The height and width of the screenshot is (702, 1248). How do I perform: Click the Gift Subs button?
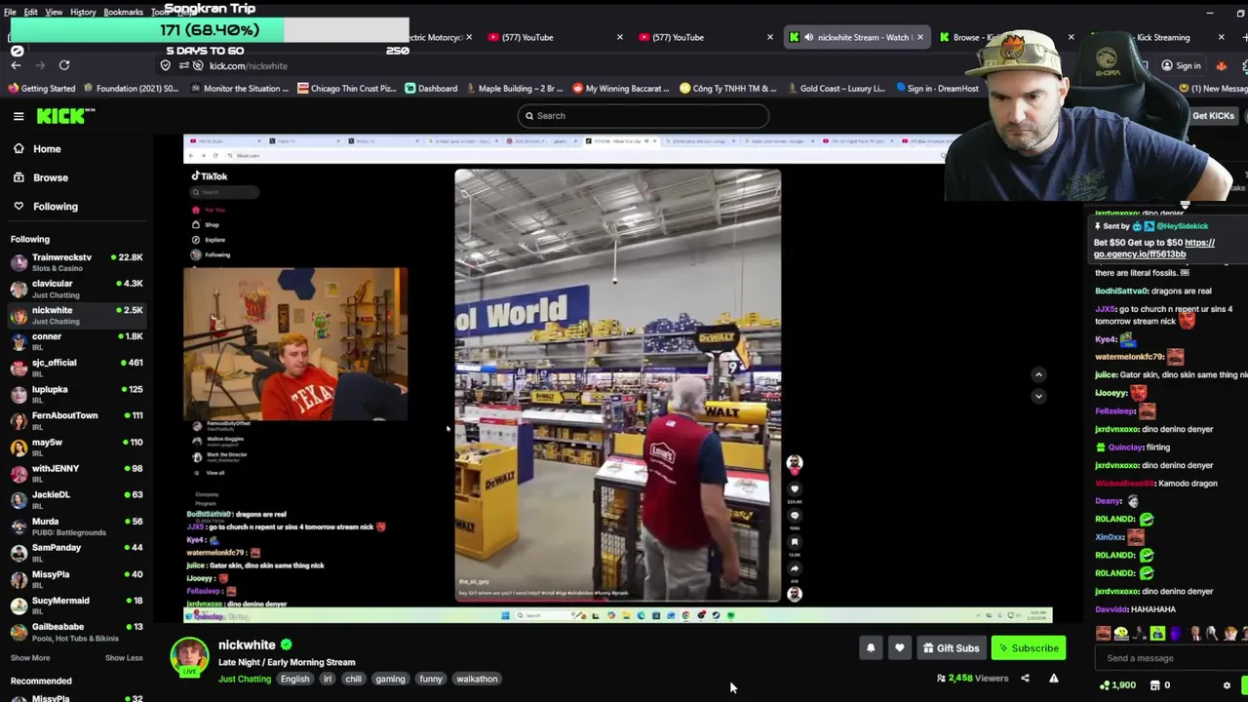point(951,648)
